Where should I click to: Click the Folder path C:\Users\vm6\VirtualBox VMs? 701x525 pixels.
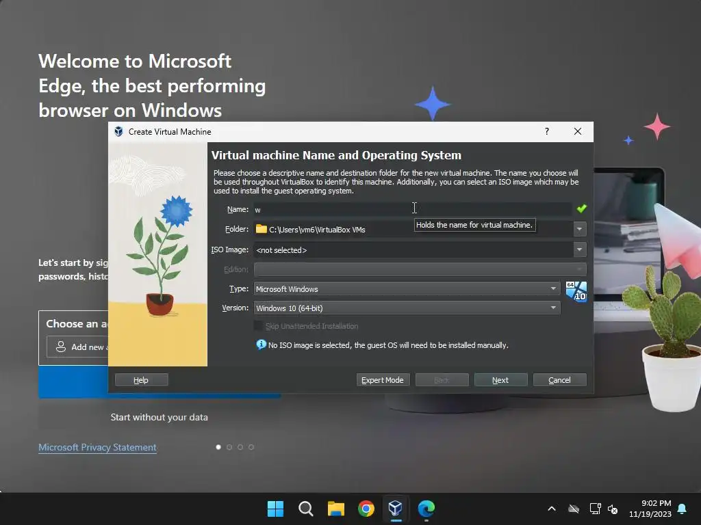coord(317,230)
